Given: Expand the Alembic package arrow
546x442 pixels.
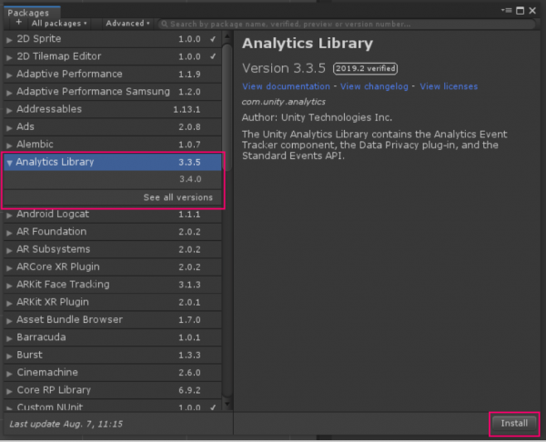Looking at the screenshot, I should point(9,146).
